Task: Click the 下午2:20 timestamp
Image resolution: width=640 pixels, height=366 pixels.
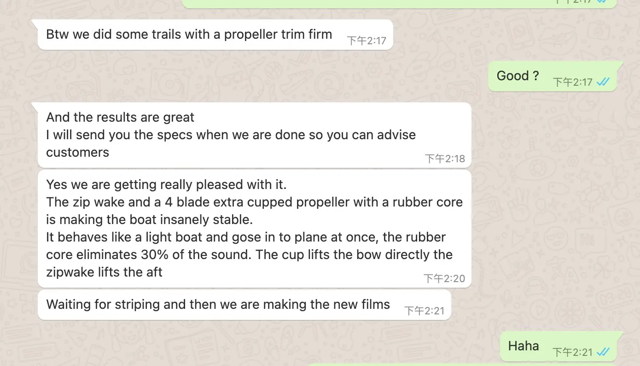Action: click(x=444, y=278)
